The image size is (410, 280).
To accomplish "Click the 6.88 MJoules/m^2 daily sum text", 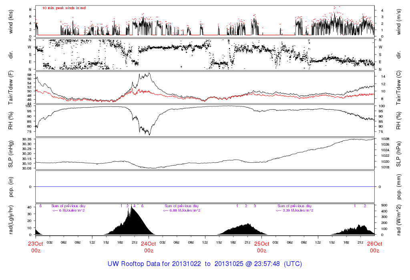I will 182,210.
